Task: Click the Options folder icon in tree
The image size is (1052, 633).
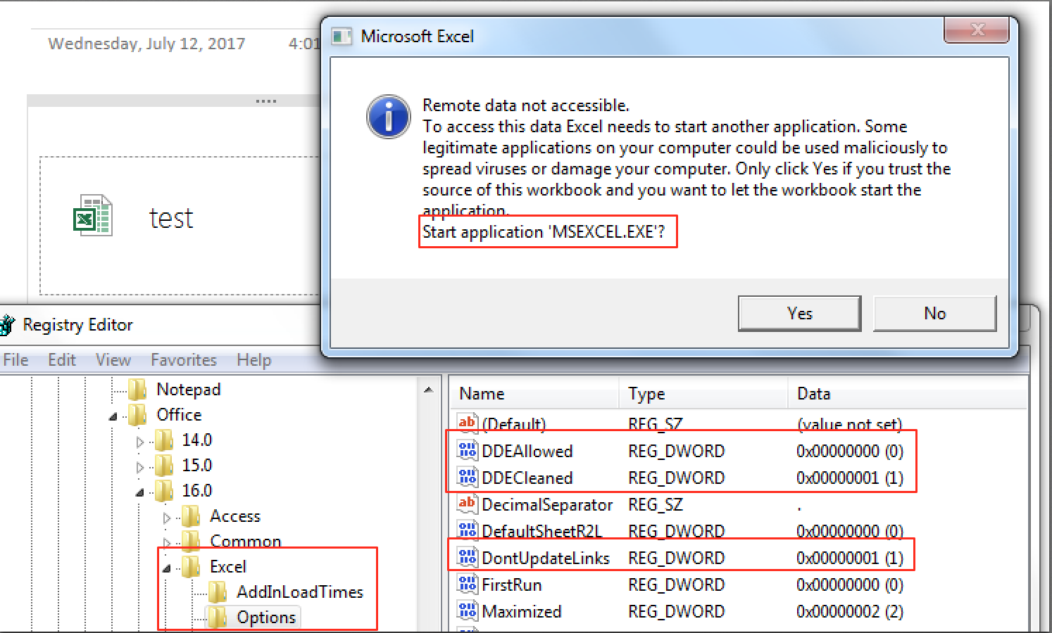Action: point(218,617)
